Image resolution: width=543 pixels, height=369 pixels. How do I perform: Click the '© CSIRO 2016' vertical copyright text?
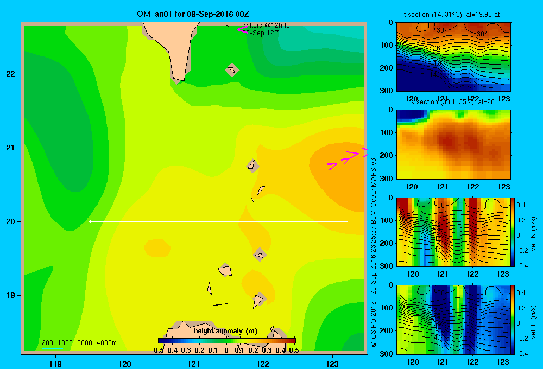374,324
